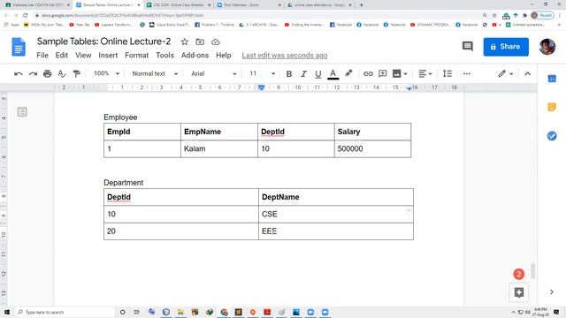Open Tasks side panel

(552, 135)
